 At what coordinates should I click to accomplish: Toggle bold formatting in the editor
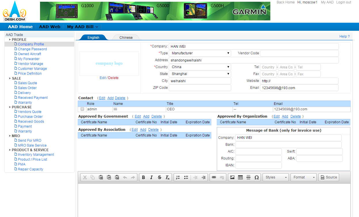click(x=143, y=177)
